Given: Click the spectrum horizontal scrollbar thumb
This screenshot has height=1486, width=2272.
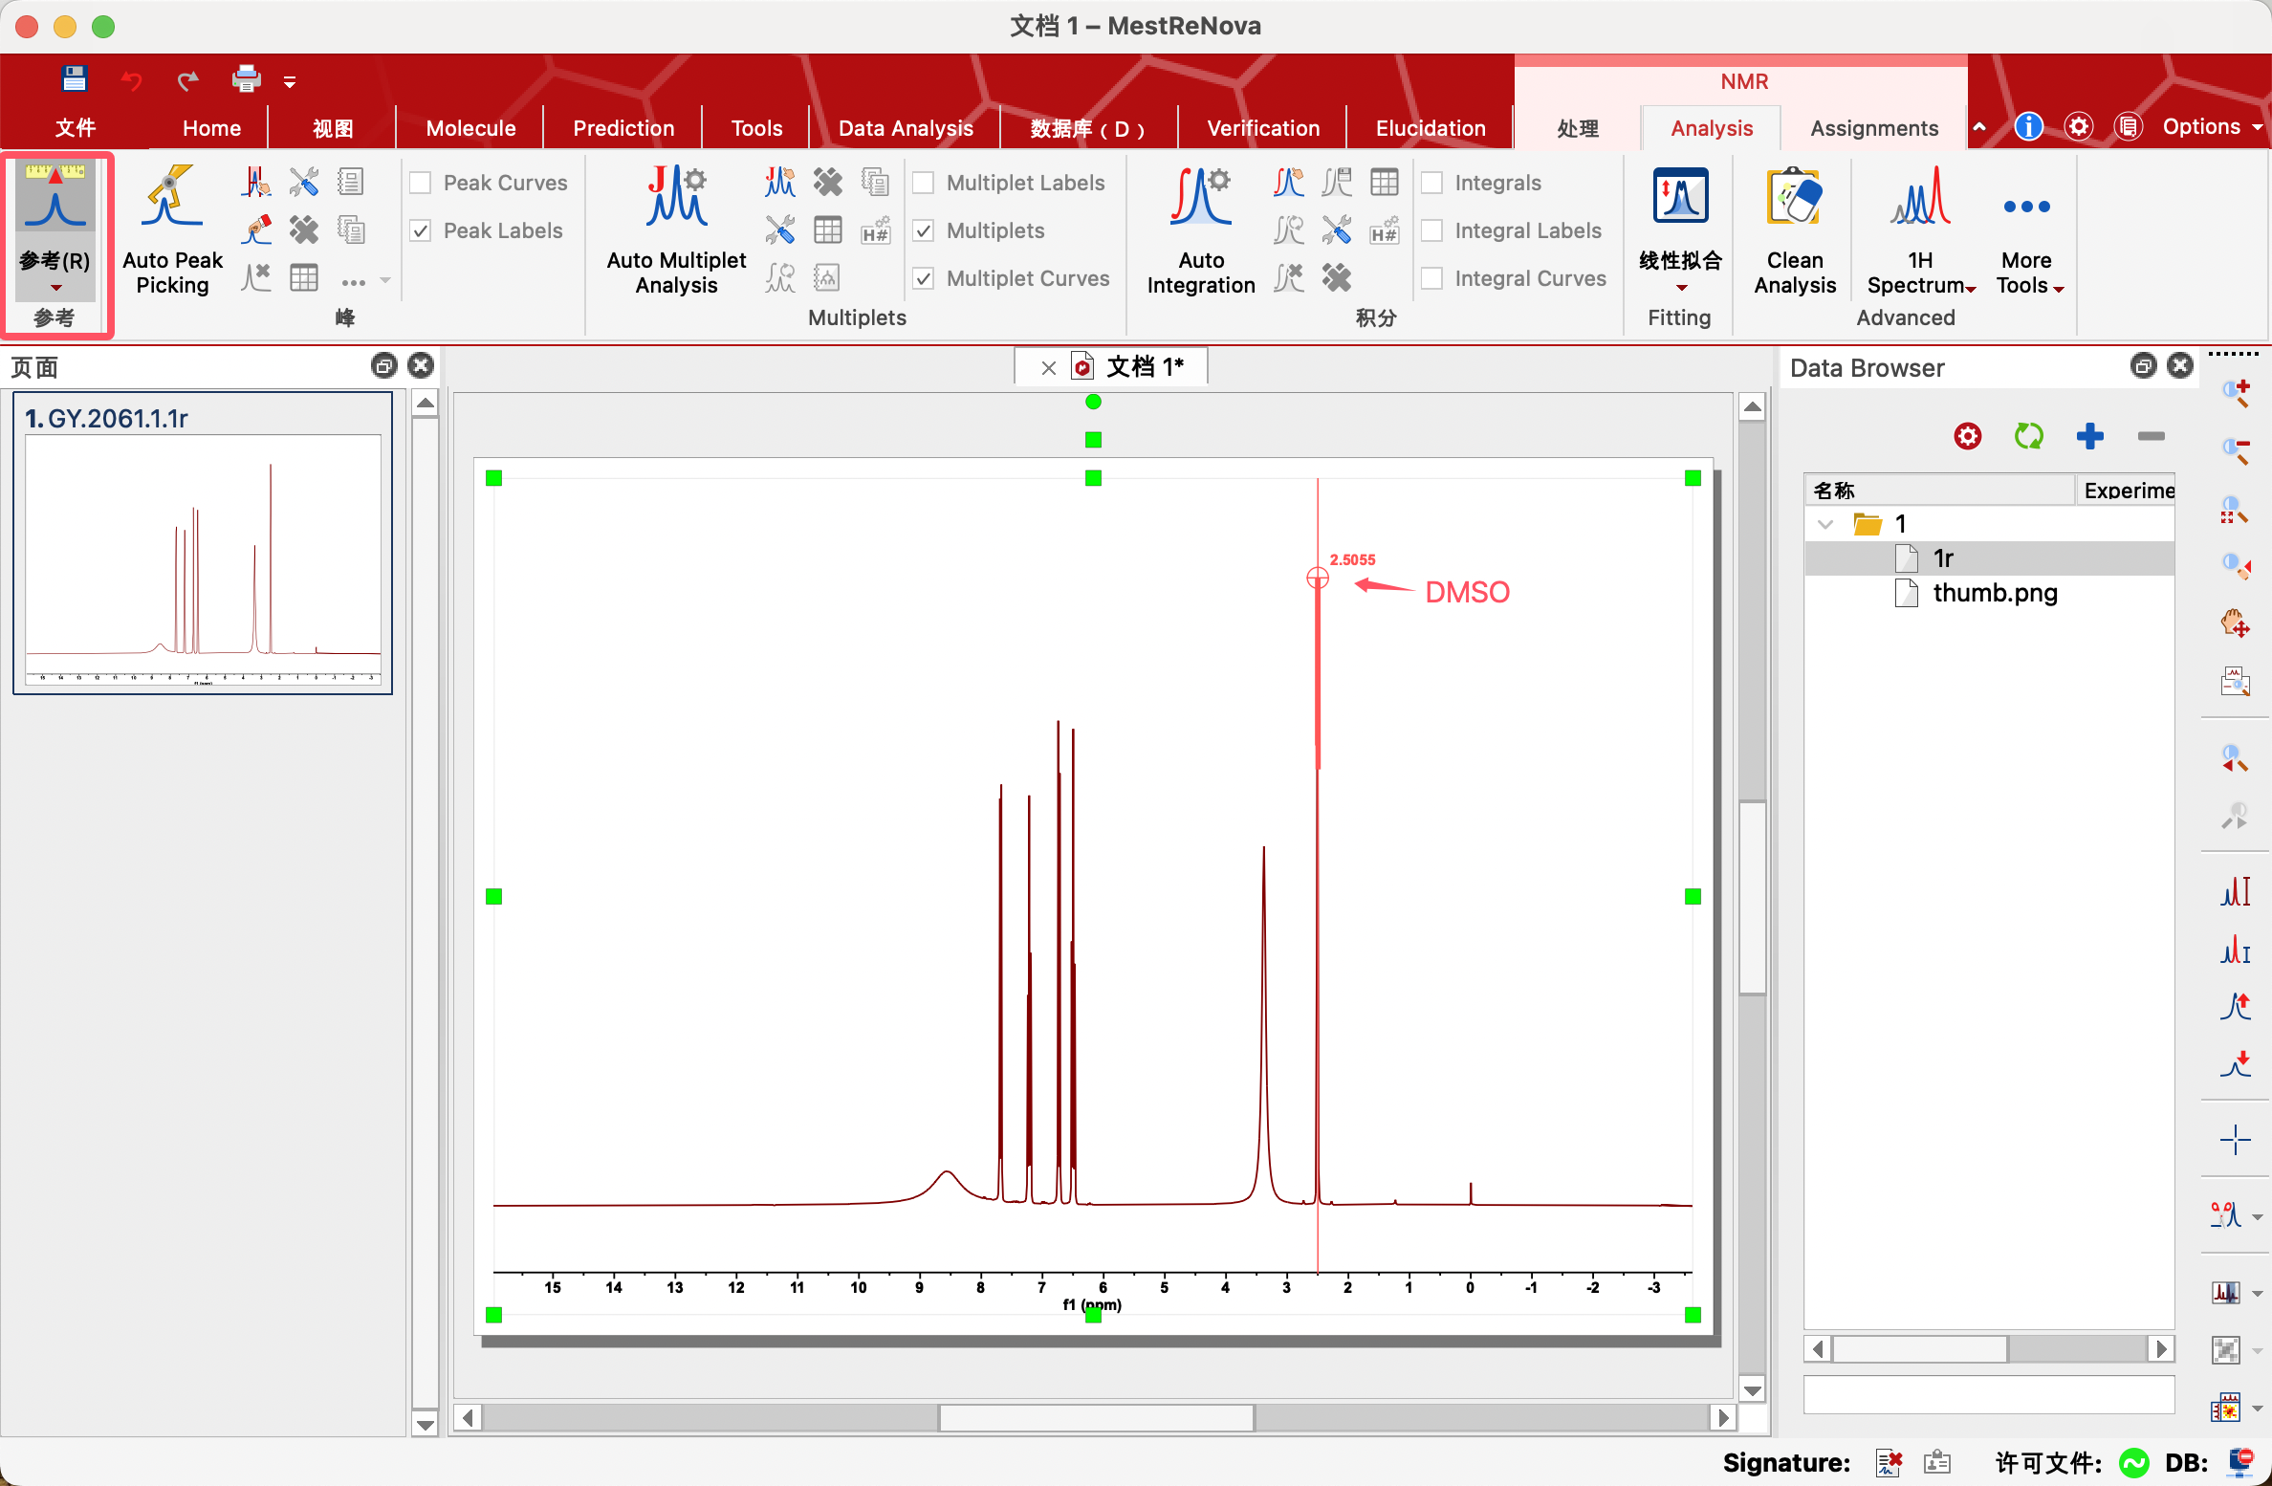Looking at the screenshot, I should (x=1096, y=1417).
